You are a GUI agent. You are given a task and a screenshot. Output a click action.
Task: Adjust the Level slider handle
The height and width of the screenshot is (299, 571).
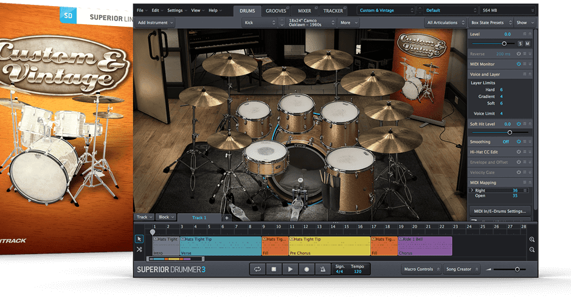coord(504,44)
